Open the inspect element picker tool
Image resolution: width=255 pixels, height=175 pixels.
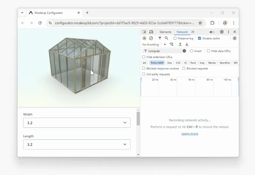[x=144, y=32]
